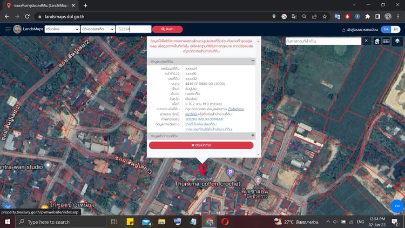Expand the land office information section
Viewport: 405px width, 228px height.
252,135
